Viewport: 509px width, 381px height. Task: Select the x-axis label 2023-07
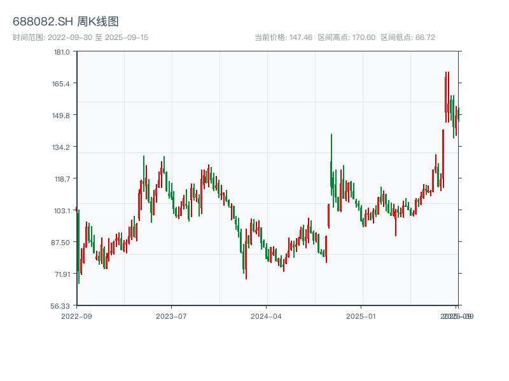coord(171,316)
